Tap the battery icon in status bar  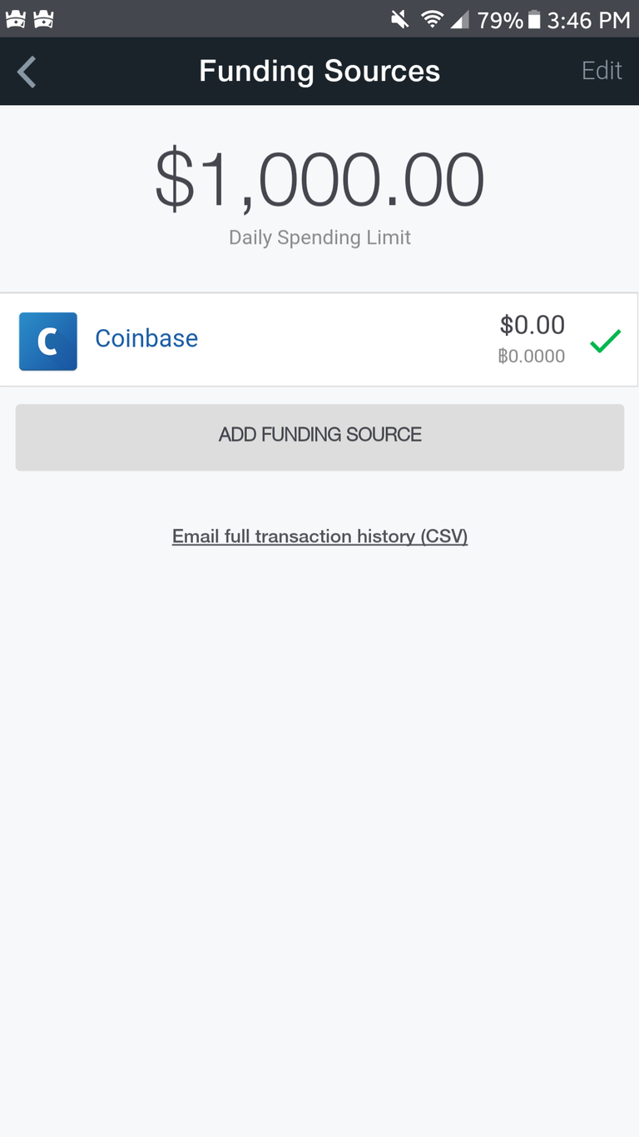(534, 18)
